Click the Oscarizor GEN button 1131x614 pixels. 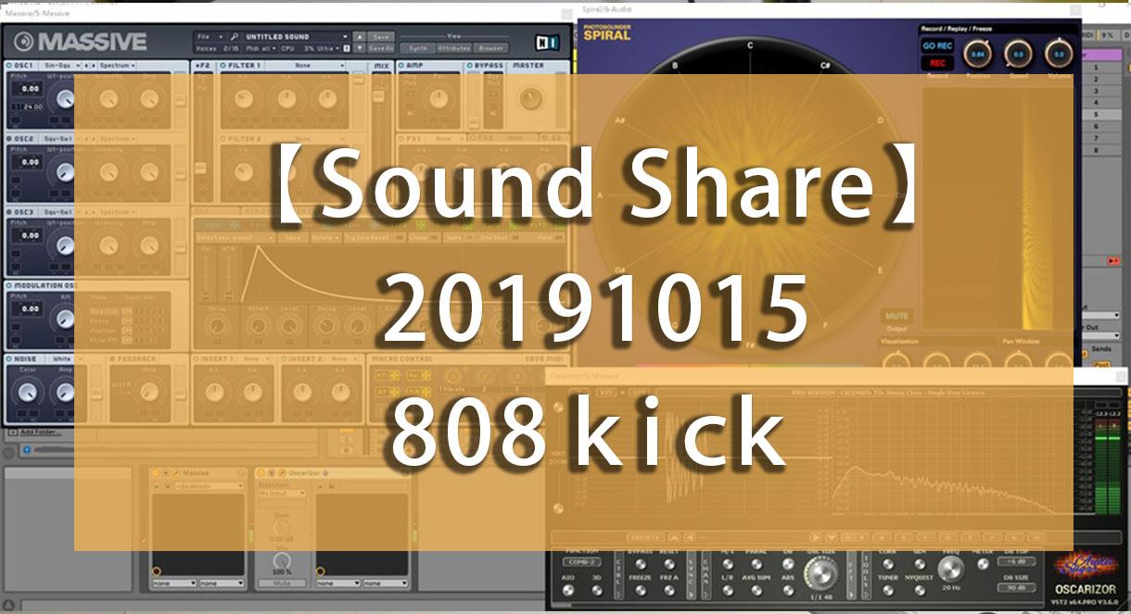pyautogui.click(x=919, y=564)
